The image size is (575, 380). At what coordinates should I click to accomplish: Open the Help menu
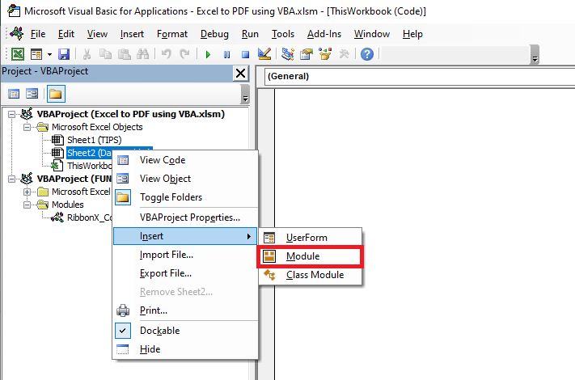pyautogui.click(x=412, y=34)
